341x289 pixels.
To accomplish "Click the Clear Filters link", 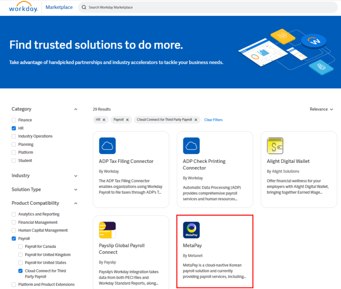I will pyautogui.click(x=213, y=120).
